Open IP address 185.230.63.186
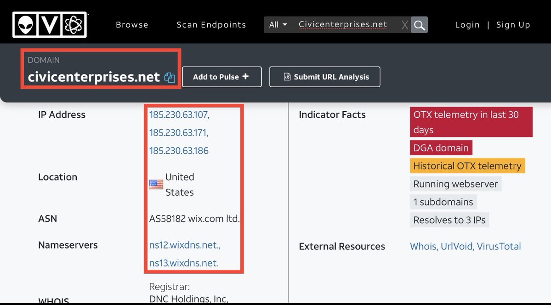 coord(178,151)
